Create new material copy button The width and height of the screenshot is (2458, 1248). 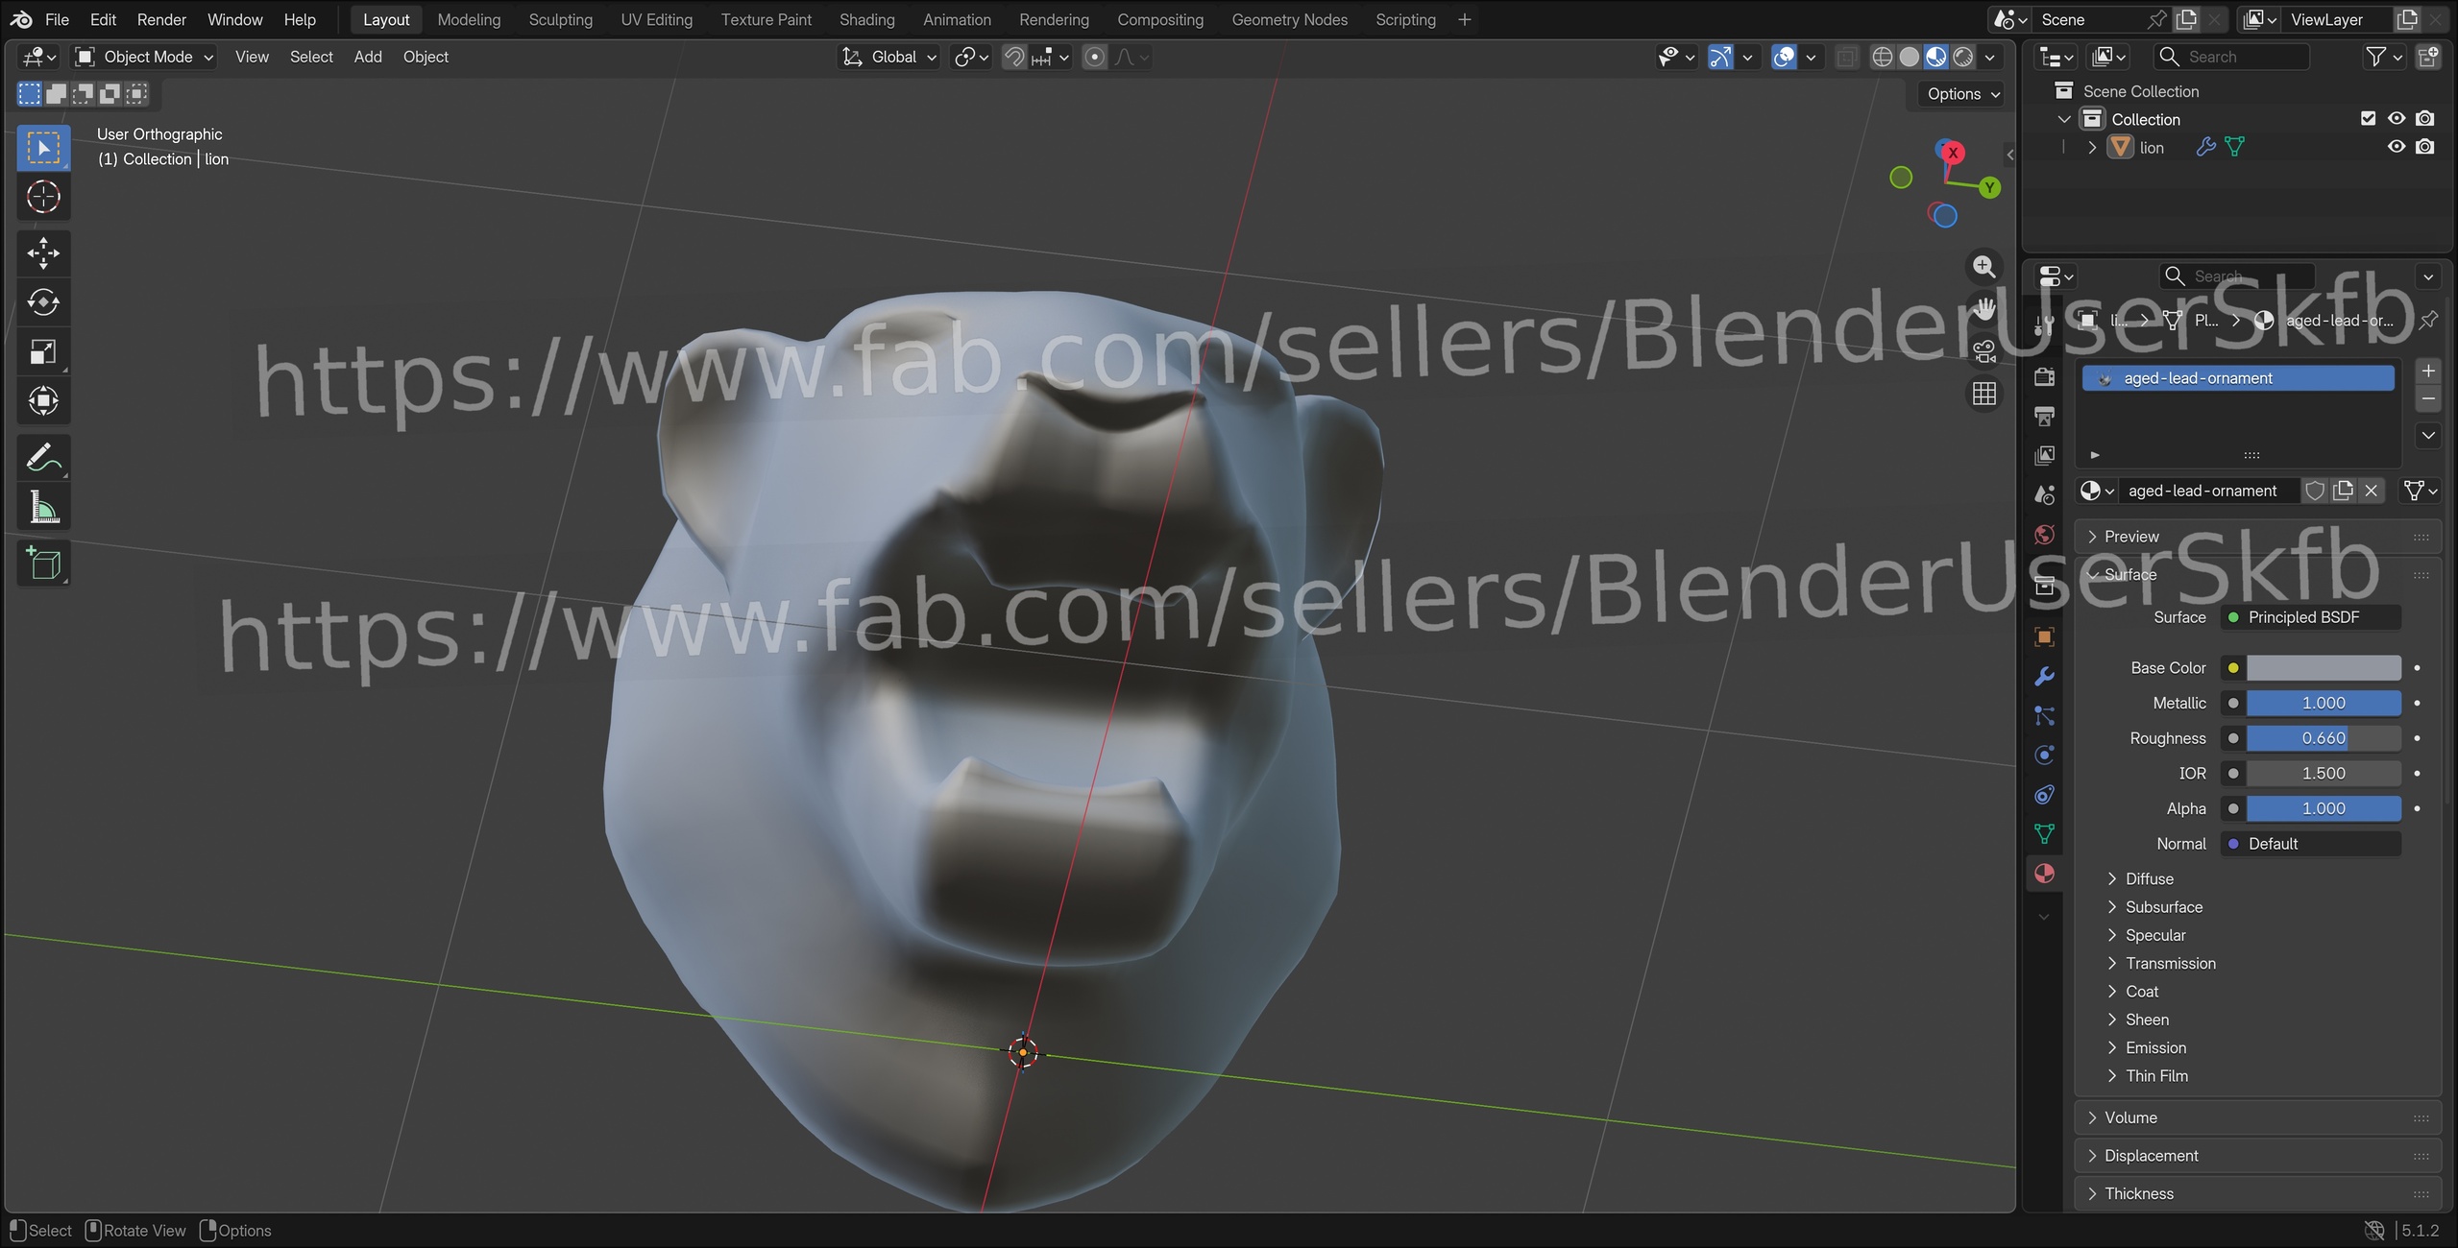(x=2344, y=491)
